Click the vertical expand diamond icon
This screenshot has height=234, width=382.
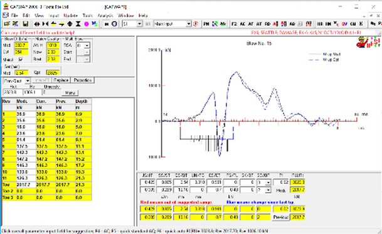pyautogui.click(x=70, y=24)
